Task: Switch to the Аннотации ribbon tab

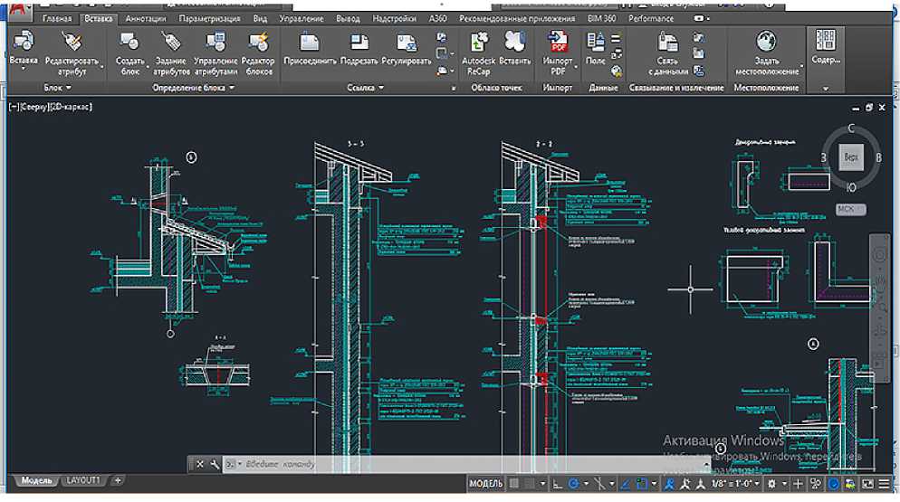Action: [x=146, y=18]
